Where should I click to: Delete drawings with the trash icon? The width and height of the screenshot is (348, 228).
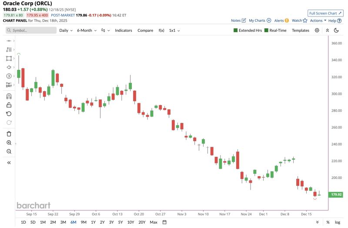coord(9,134)
